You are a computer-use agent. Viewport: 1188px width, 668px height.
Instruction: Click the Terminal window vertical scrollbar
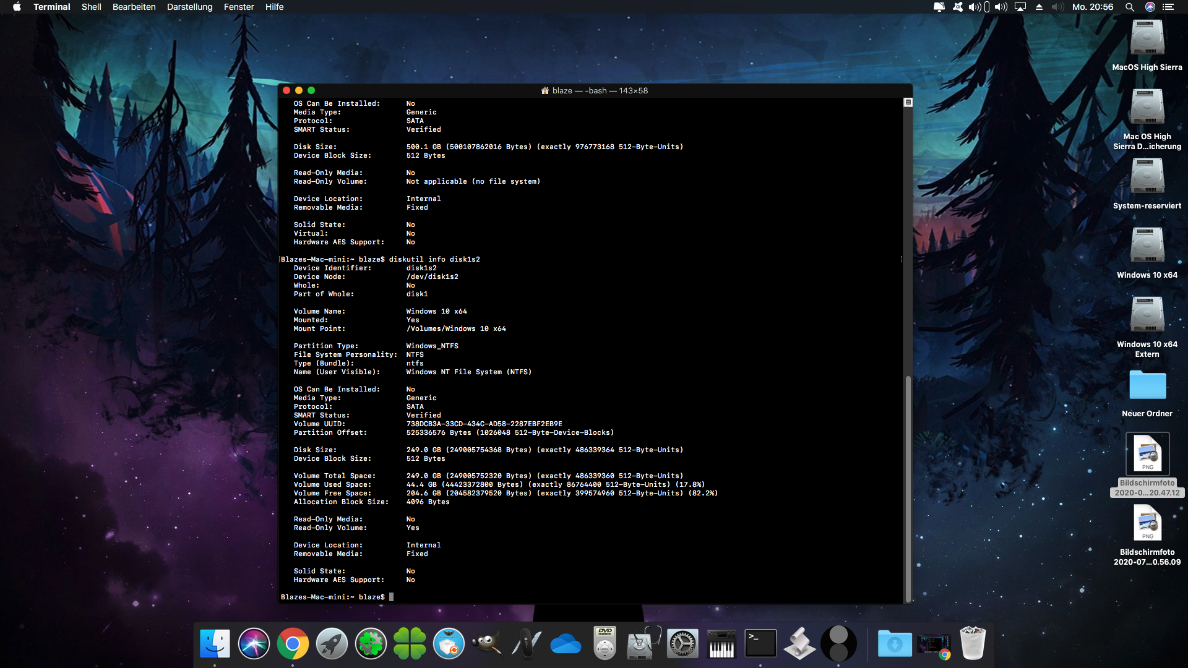coord(908,487)
